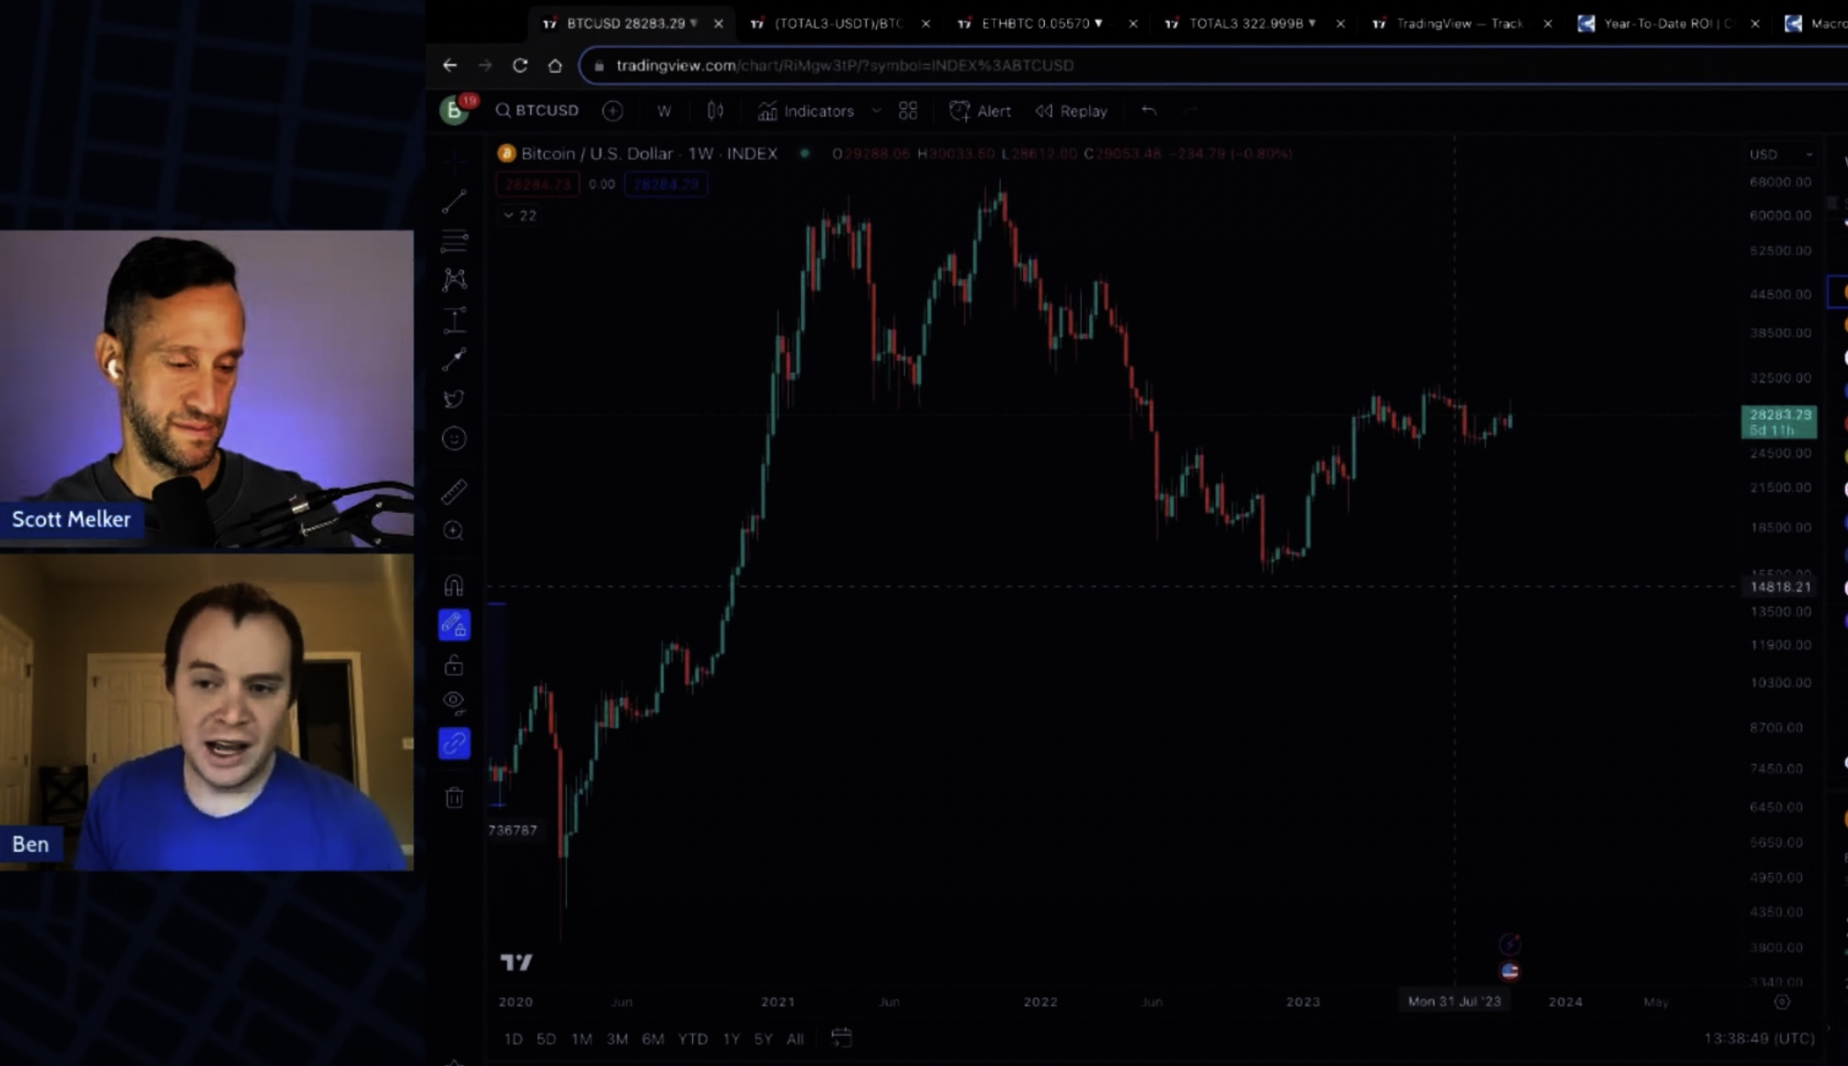1848x1066 pixels.
Task: Open the Go to date calendar icon
Action: click(x=841, y=1037)
